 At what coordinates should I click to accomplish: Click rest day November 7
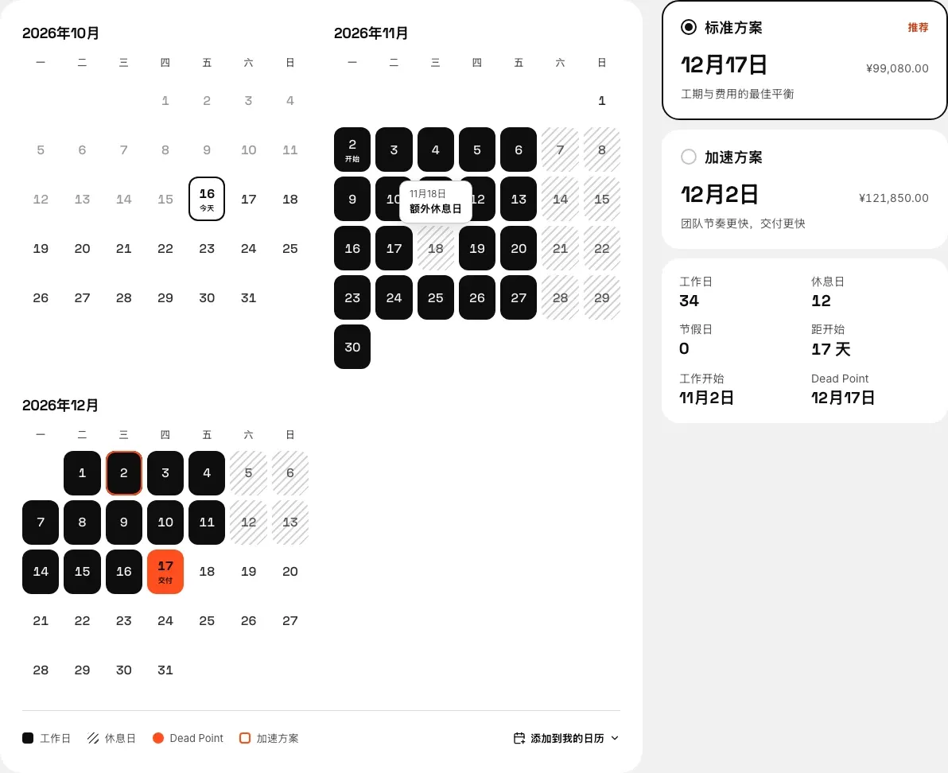[x=560, y=150]
